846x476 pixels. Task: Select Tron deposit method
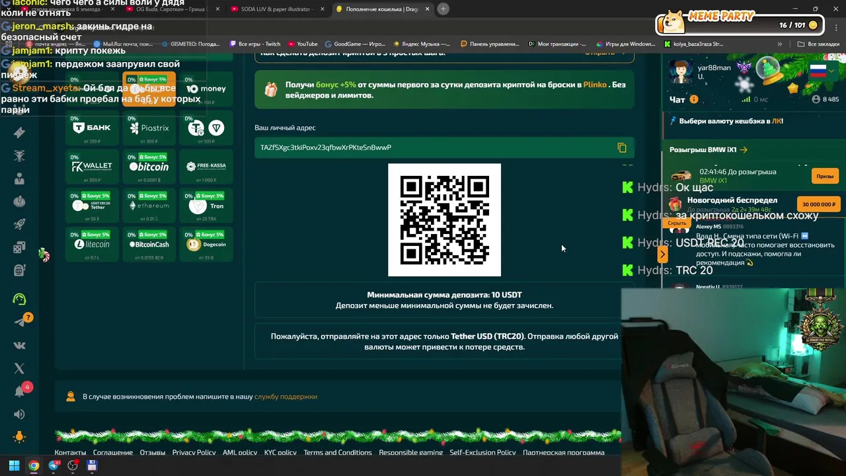[206, 206]
